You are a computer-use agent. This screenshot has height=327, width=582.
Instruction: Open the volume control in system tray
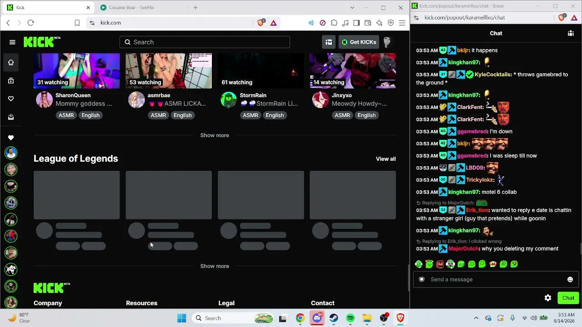(534, 318)
